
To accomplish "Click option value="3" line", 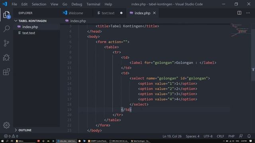I will (167, 94).
